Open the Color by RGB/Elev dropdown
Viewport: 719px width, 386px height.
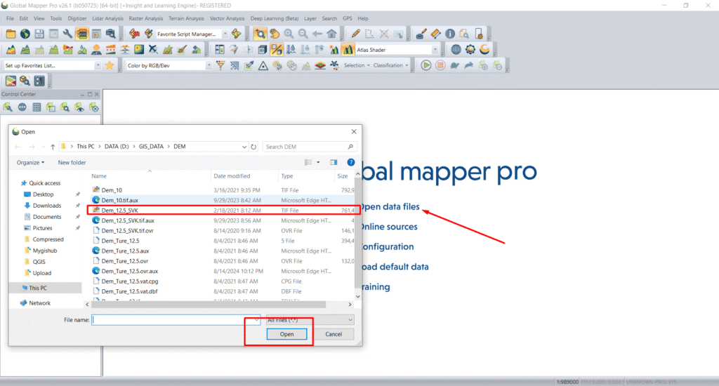tap(209, 65)
